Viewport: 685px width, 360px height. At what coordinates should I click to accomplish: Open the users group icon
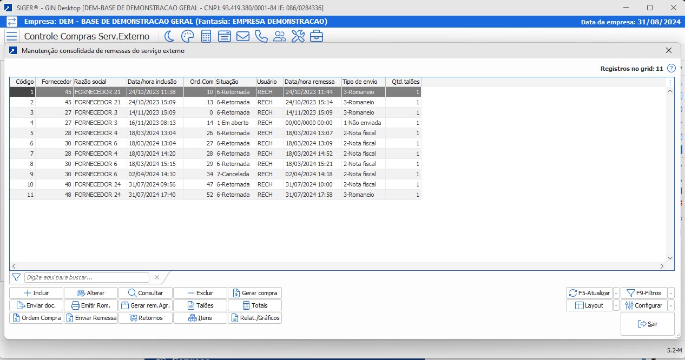(280, 36)
